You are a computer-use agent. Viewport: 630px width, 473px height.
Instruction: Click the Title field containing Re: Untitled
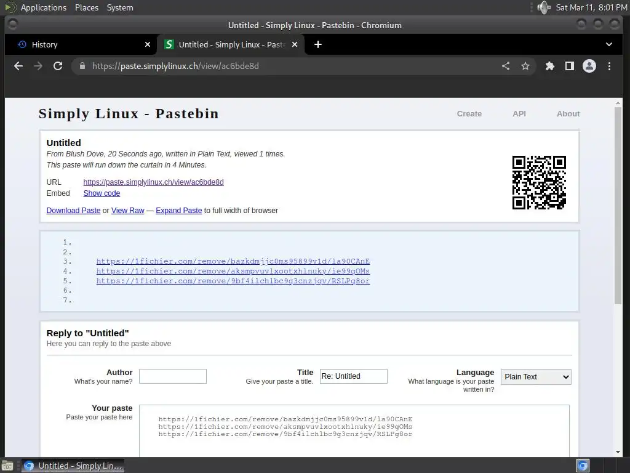click(x=354, y=376)
